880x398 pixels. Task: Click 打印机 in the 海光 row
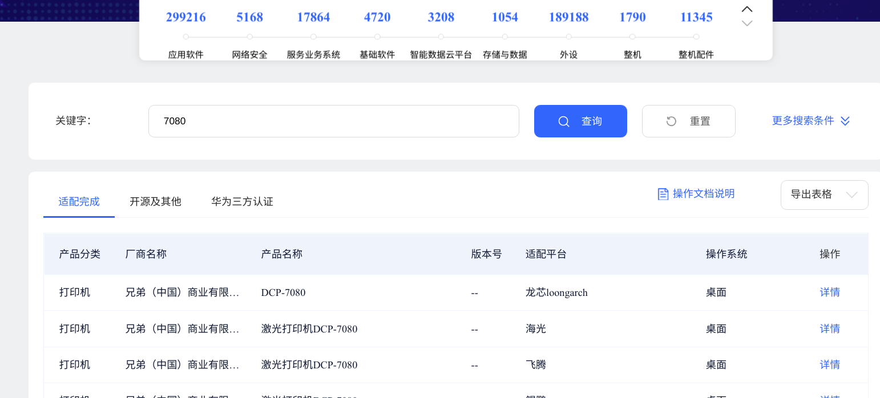pos(75,329)
